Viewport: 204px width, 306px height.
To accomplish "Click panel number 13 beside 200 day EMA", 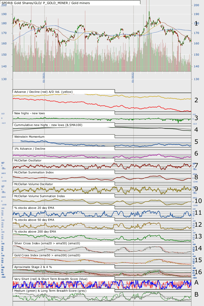I will coord(198,236).
